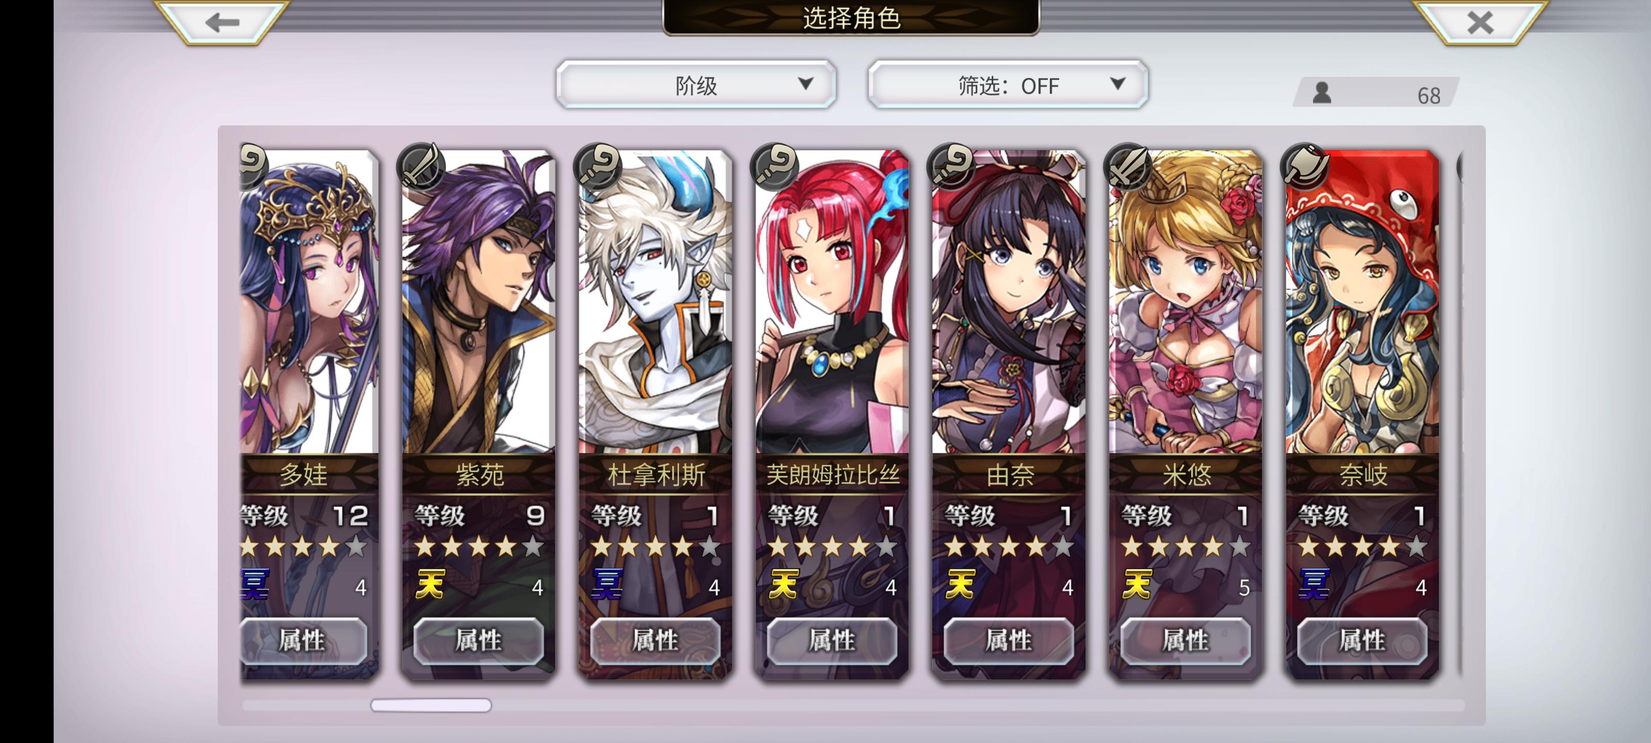The width and height of the screenshot is (1651, 743).
Task: Open 属性 for 芙朗姆拉比丝
Action: [832, 640]
